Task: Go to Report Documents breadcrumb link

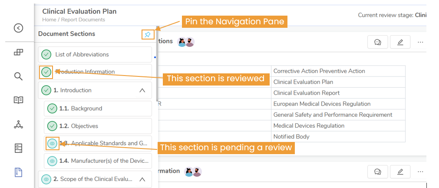Action: click(83, 20)
